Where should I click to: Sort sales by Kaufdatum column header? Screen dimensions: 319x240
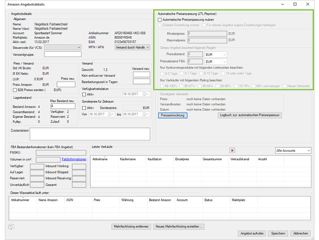[x=155, y=159]
